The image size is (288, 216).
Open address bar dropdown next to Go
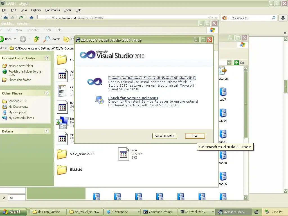pyautogui.click(x=229, y=63)
